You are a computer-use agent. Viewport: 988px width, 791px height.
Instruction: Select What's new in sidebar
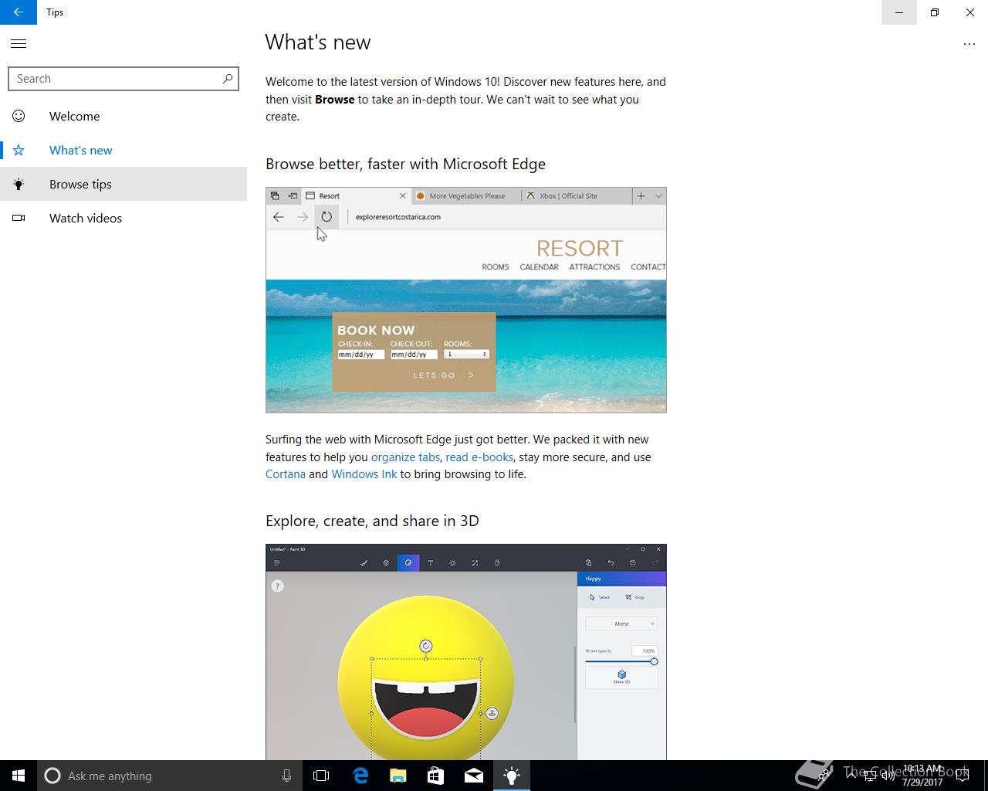tap(123, 150)
